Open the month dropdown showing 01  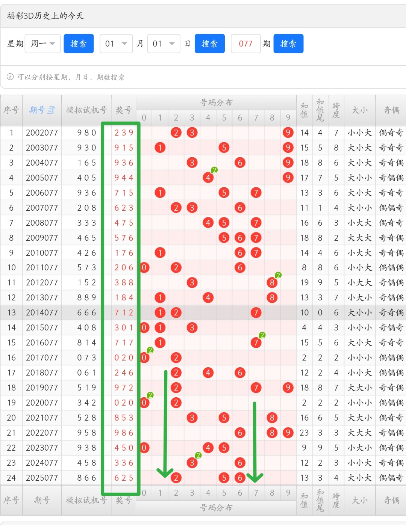[x=116, y=44]
